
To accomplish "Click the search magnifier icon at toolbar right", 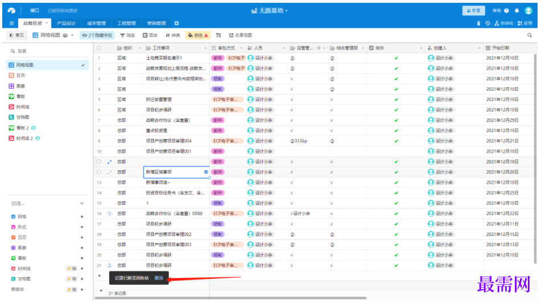I will [530, 35].
